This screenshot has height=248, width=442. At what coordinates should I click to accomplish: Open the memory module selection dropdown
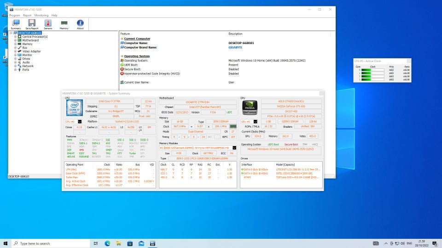click(x=234, y=148)
